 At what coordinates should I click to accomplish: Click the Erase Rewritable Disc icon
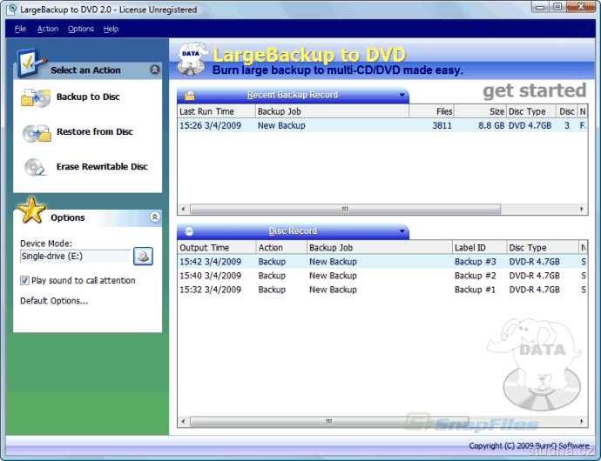(36, 167)
